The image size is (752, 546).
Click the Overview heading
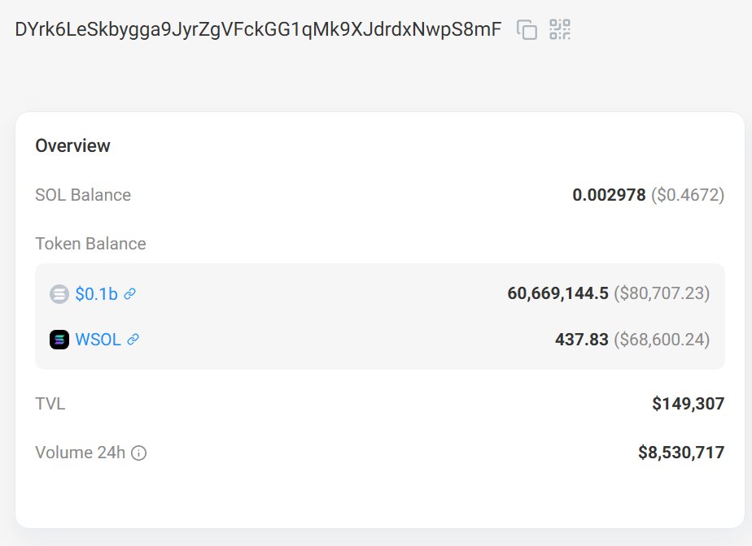pos(73,145)
